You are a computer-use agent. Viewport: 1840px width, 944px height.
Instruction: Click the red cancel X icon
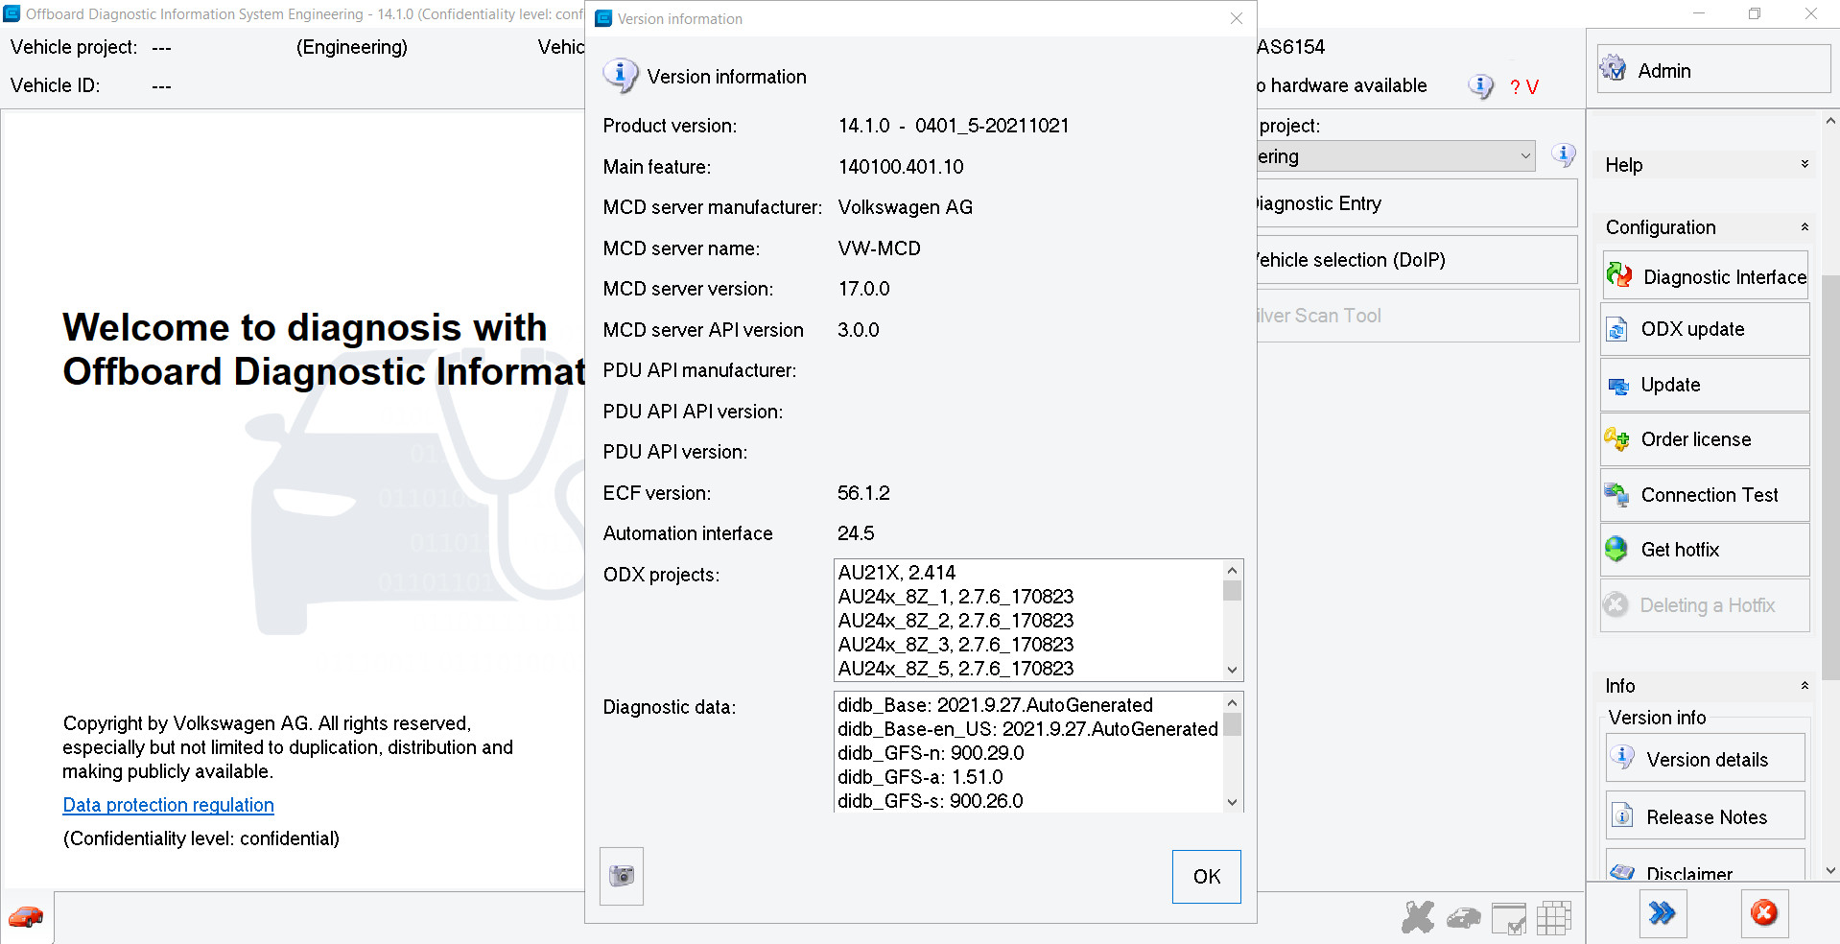point(1764,912)
